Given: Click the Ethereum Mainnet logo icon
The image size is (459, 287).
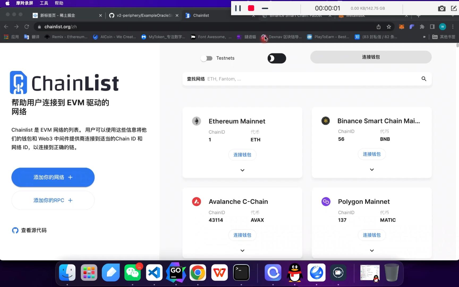Looking at the screenshot, I should point(197,121).
